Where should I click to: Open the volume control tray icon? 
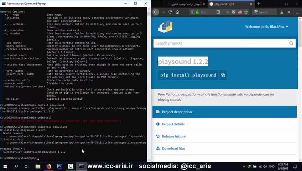point(265,167)
